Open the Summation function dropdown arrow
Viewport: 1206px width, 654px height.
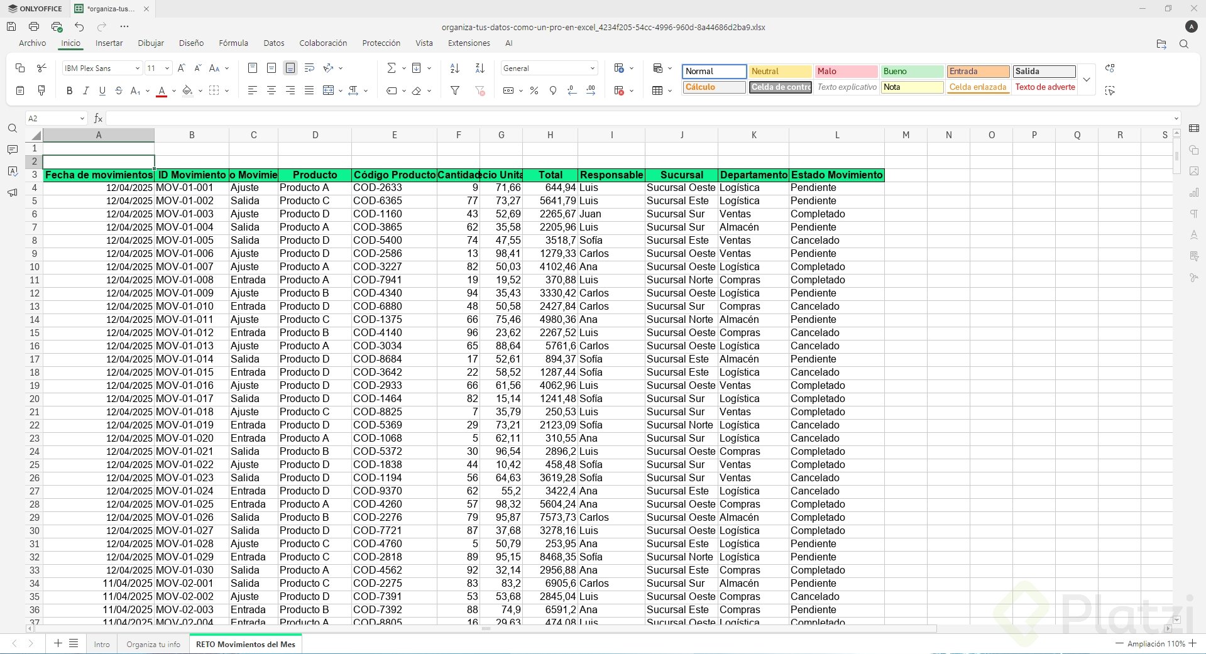(x=403, y=68)
